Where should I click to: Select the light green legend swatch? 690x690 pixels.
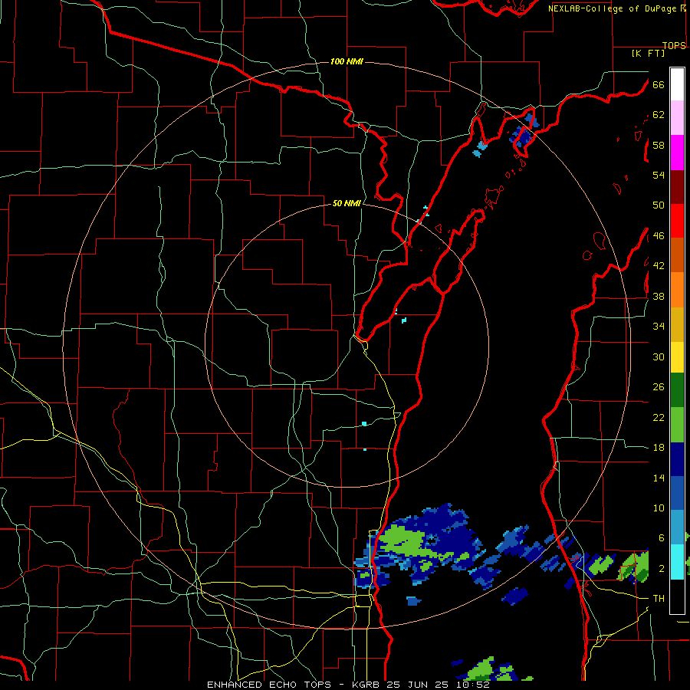coord(677,425)
